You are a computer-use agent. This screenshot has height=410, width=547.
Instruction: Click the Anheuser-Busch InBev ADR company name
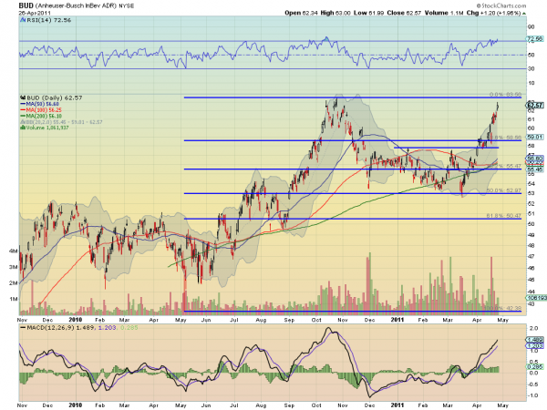(x=76, y=6)
